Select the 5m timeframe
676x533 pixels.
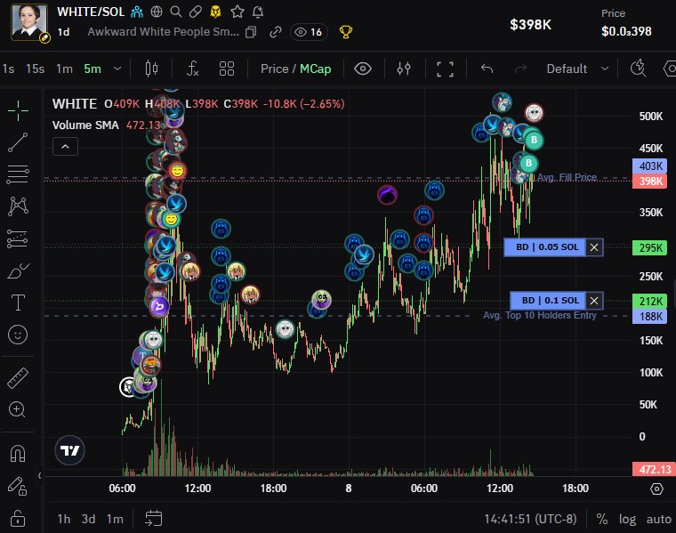click(x=93, y=69)
